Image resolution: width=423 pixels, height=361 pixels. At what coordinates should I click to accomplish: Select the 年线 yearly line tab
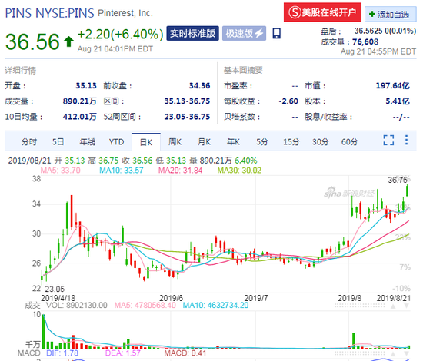88,141
